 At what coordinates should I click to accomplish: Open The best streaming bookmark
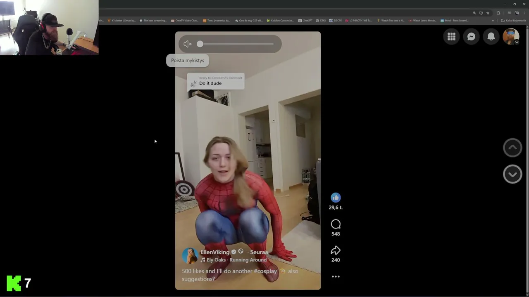tap(153, 20)
